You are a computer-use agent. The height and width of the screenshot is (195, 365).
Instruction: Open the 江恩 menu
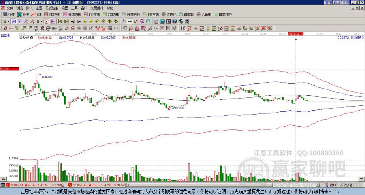click(x=39, y=8)
